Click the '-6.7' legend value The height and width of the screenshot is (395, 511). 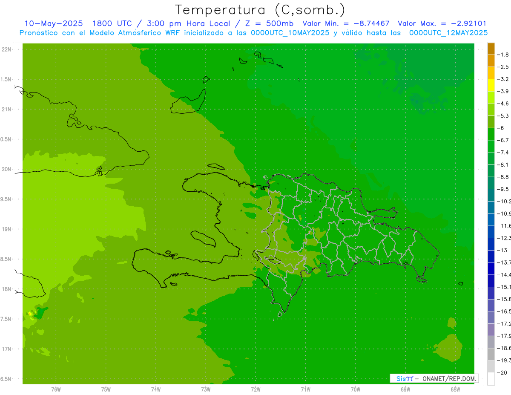503,140
